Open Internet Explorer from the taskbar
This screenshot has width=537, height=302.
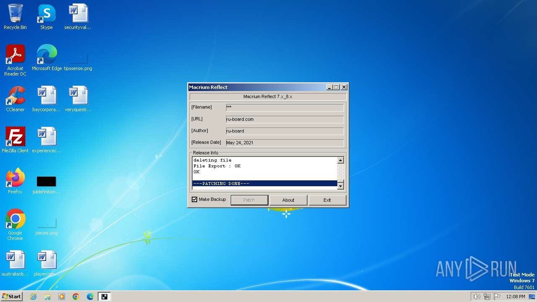pyautogui.click(x=33, y=297)
